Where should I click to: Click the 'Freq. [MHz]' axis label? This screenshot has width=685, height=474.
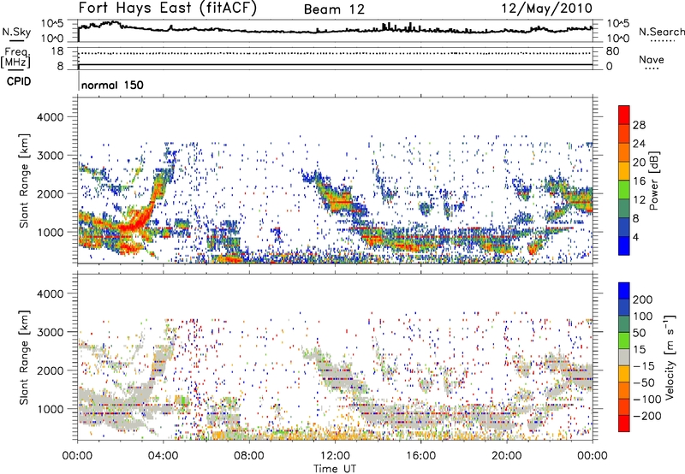(x=17, y=58)
